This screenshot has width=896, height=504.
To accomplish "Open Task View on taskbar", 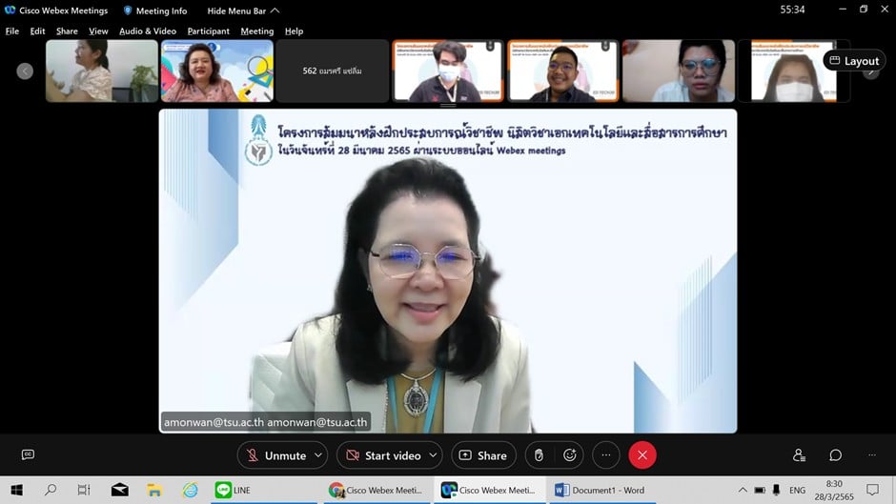I will coord(84,491).
